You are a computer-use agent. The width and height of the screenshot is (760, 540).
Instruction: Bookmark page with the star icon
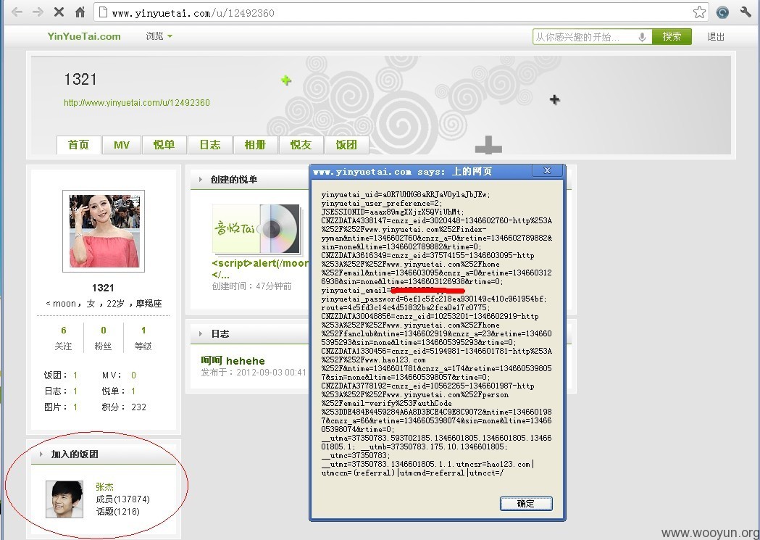coord(699,12)
